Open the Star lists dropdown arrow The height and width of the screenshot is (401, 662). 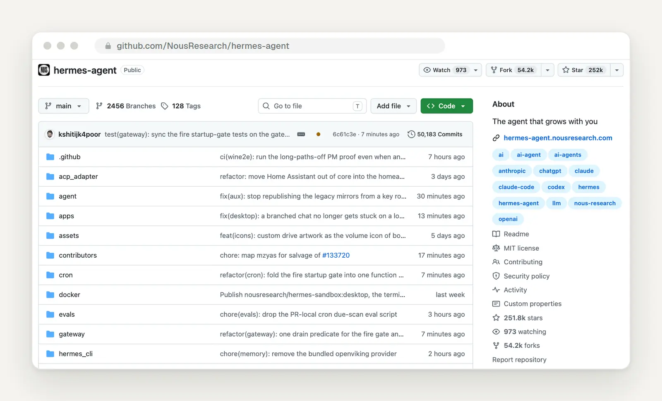(617, 70)
